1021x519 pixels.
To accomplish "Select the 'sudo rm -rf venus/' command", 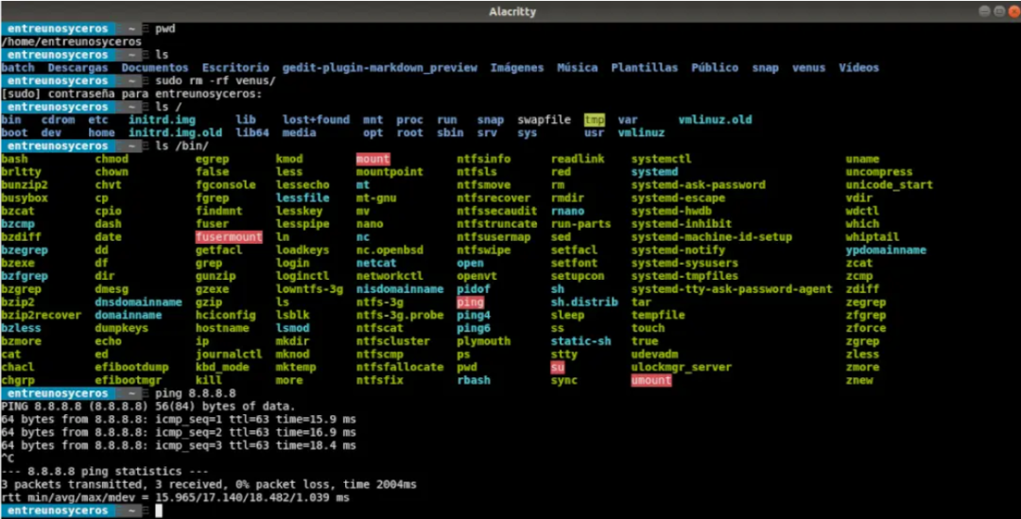I will click(x=216, y=80).
